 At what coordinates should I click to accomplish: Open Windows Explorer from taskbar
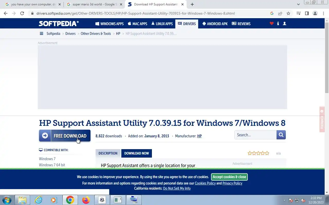click(x=23, y=200)
